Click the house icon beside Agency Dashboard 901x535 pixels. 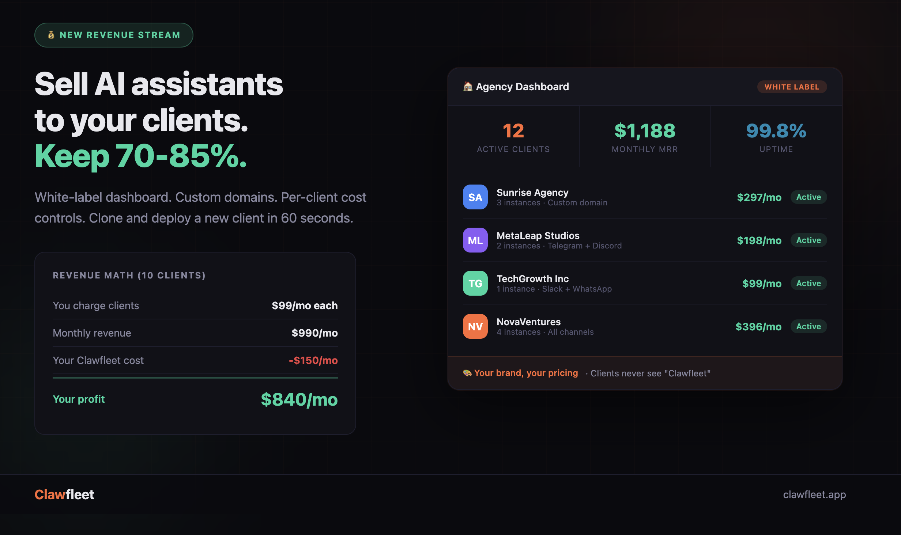pos(468,87)
